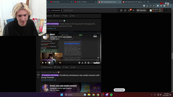Click the clip loop icon
The height and width of the screenshot is (97, 173).
[x=85, y=63]
